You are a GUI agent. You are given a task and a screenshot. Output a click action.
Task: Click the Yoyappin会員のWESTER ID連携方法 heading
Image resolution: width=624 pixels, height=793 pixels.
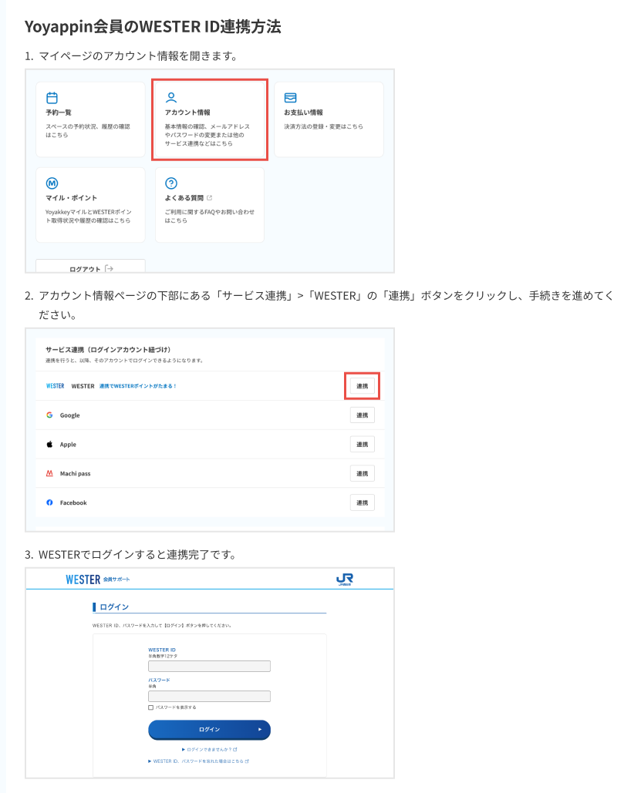tap(153, 26)
